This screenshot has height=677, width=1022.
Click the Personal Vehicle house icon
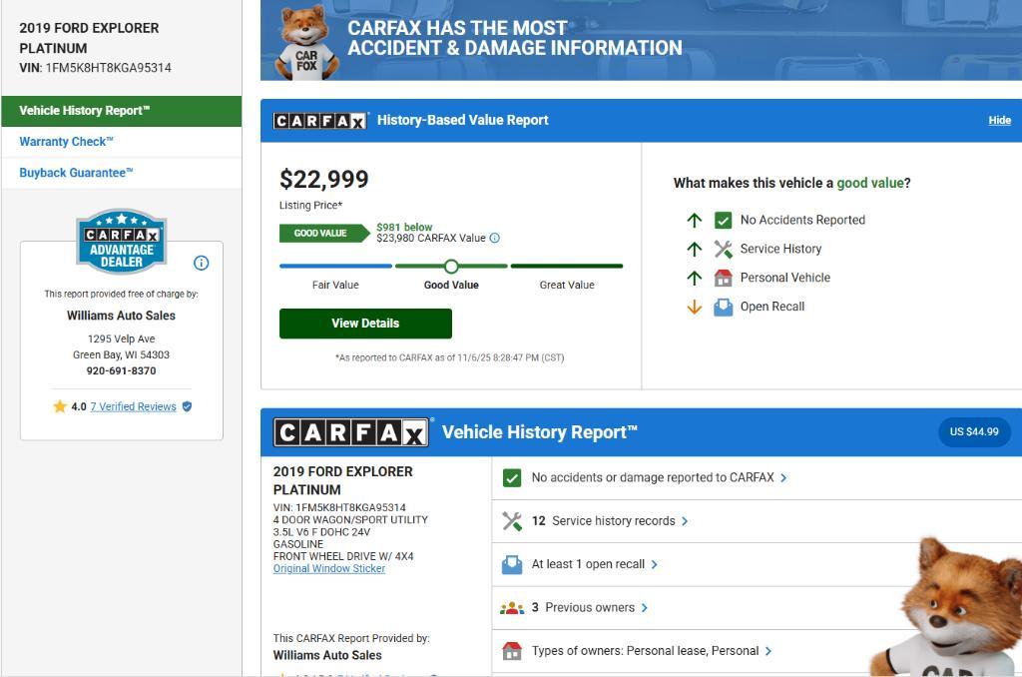pos(724,278)
